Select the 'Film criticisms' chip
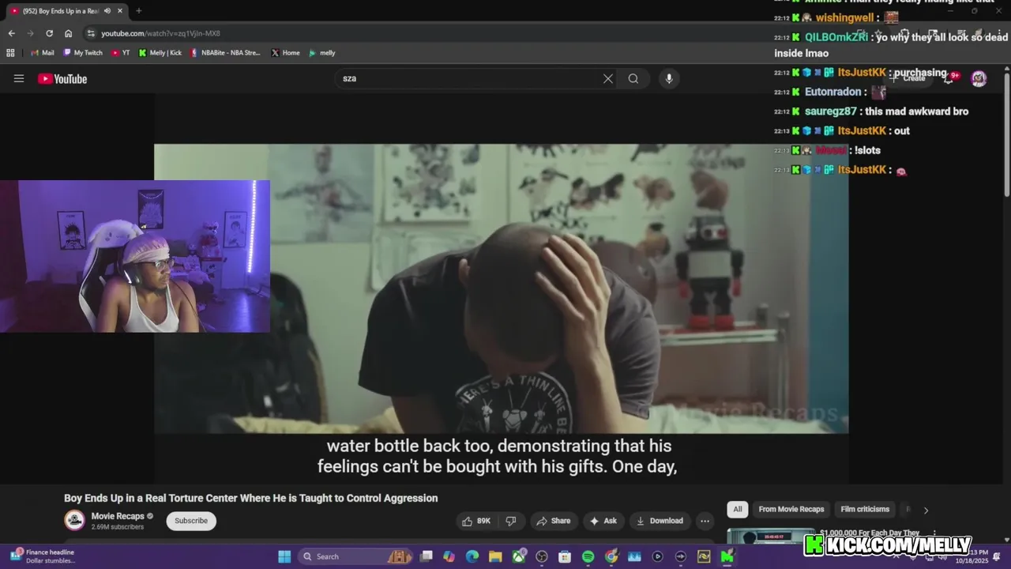This screenshot has height=569, width=1011. pos(865,509)
